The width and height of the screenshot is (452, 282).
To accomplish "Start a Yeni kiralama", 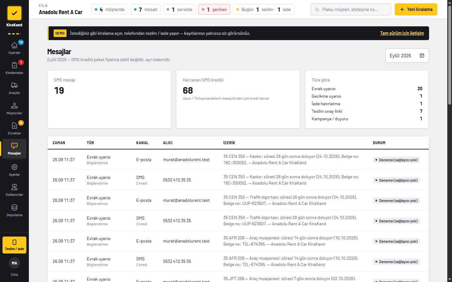I will tap(416, 9).
